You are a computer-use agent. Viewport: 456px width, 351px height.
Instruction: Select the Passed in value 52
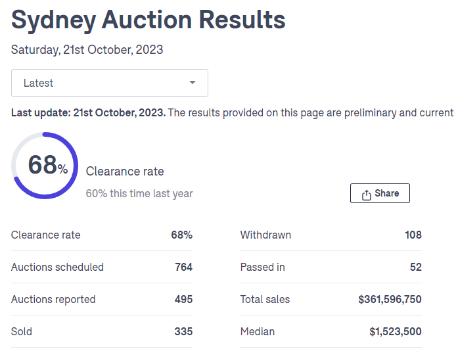pos(415,267)
